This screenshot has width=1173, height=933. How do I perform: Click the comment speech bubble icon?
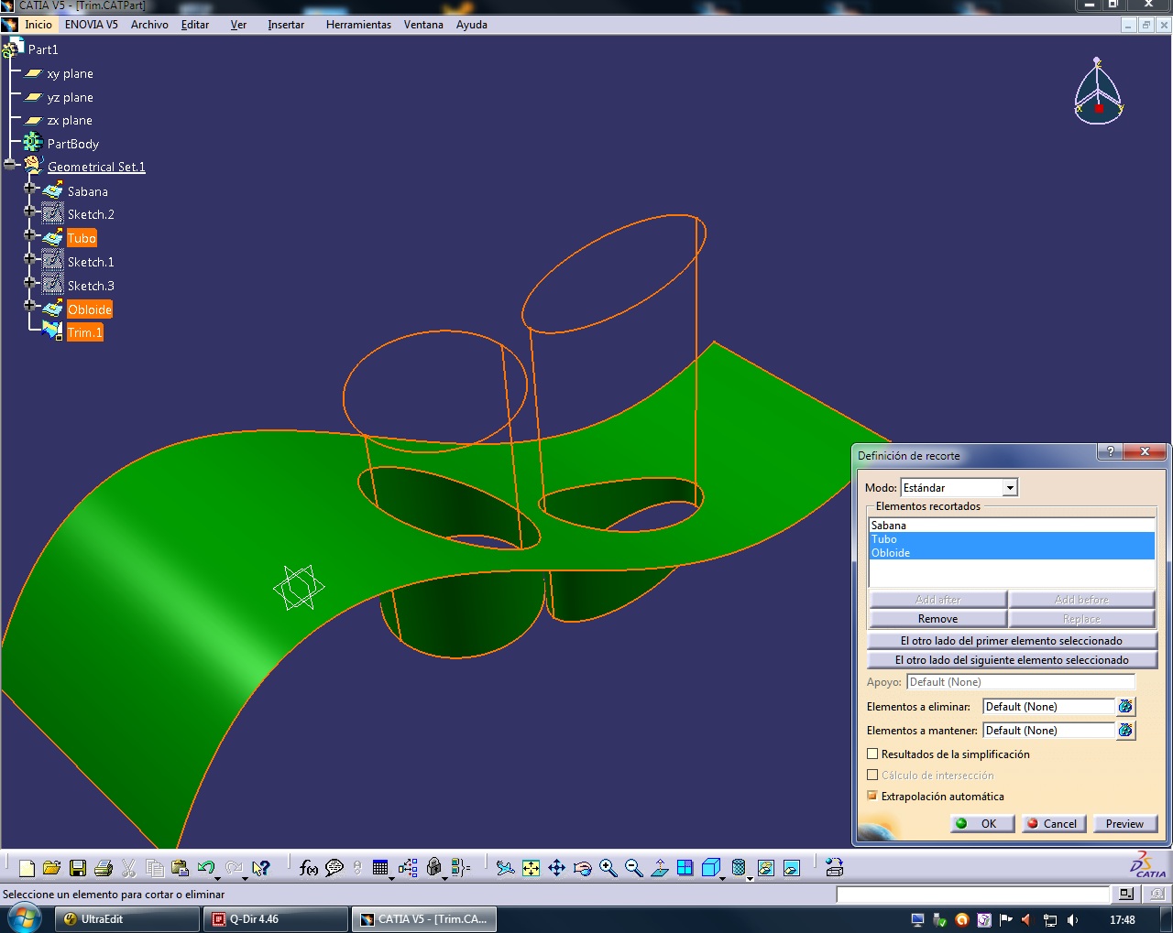(x=334, y=868)
